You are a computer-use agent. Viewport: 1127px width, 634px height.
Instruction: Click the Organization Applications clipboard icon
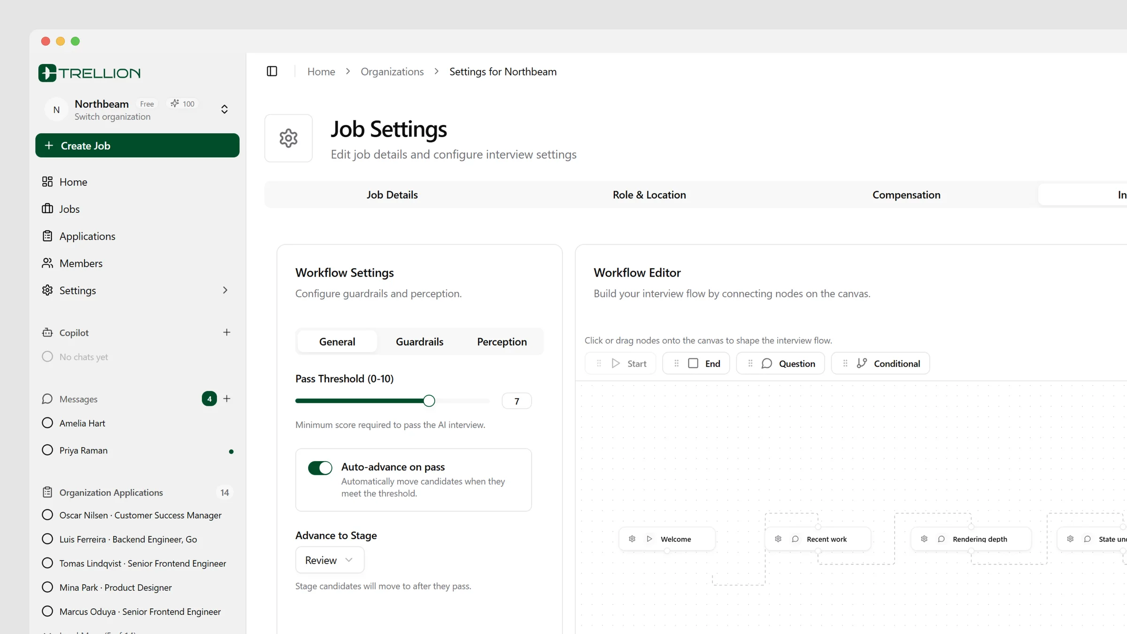pos(47,492)
